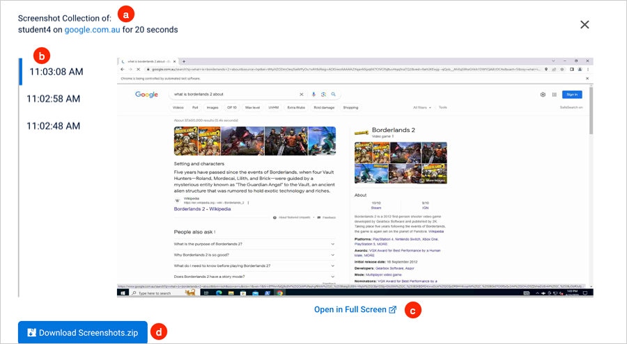Select the Shopping filter chip
Image resolution: width=627 pixels, height=344 pixels.
350,107
